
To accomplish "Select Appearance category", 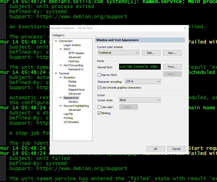I will coord(71,98).
